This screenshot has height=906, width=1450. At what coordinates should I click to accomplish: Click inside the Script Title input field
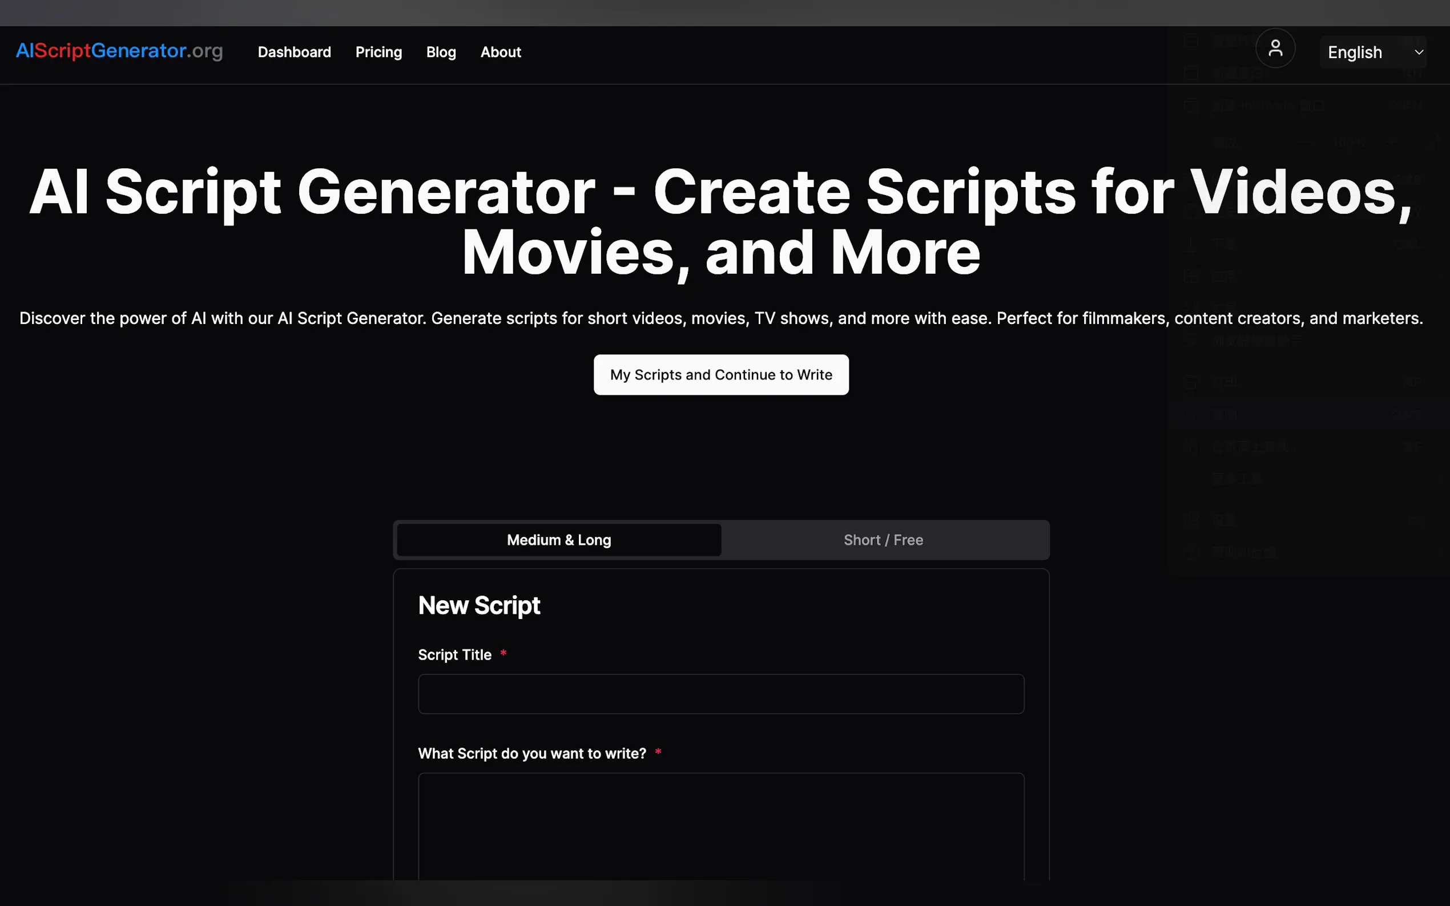pyautogui.click(x=720, y=693)
